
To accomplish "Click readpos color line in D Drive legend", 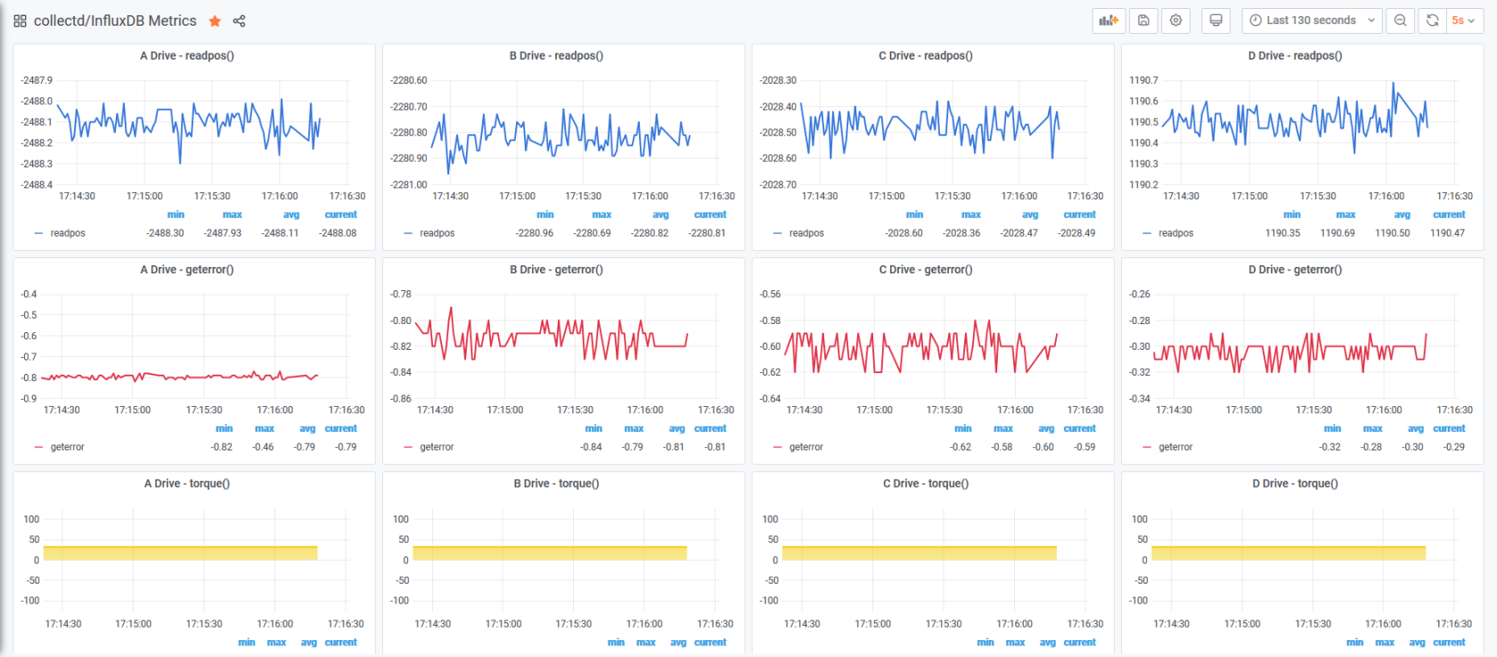I will tap(1147, 233).
